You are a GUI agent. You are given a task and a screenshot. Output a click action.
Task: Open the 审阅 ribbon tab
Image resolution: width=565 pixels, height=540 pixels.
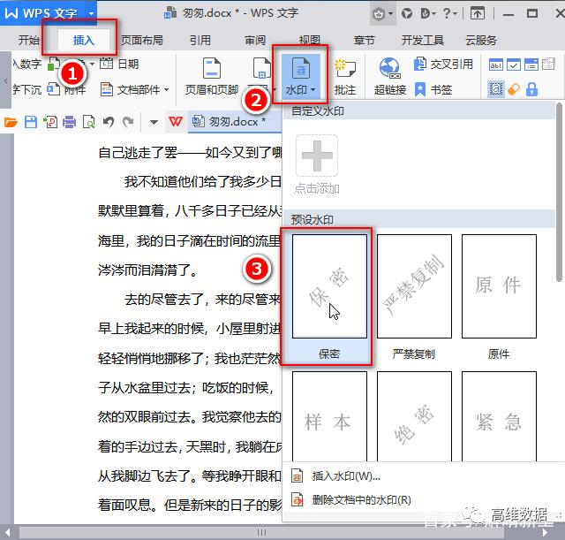point(255,41)
